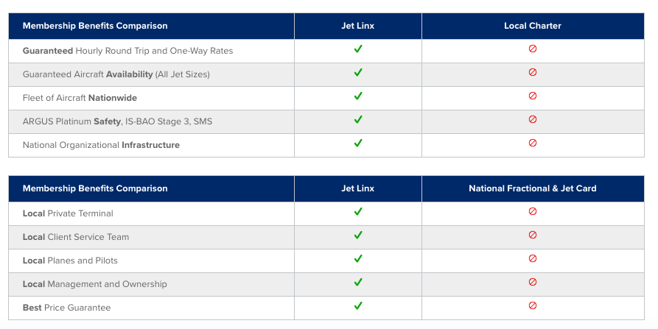Click the Jet Linx header in bottom table
658x329 pixels.
357,188
